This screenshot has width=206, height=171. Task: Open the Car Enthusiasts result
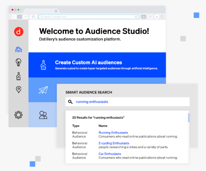click(x=110, y=154)
